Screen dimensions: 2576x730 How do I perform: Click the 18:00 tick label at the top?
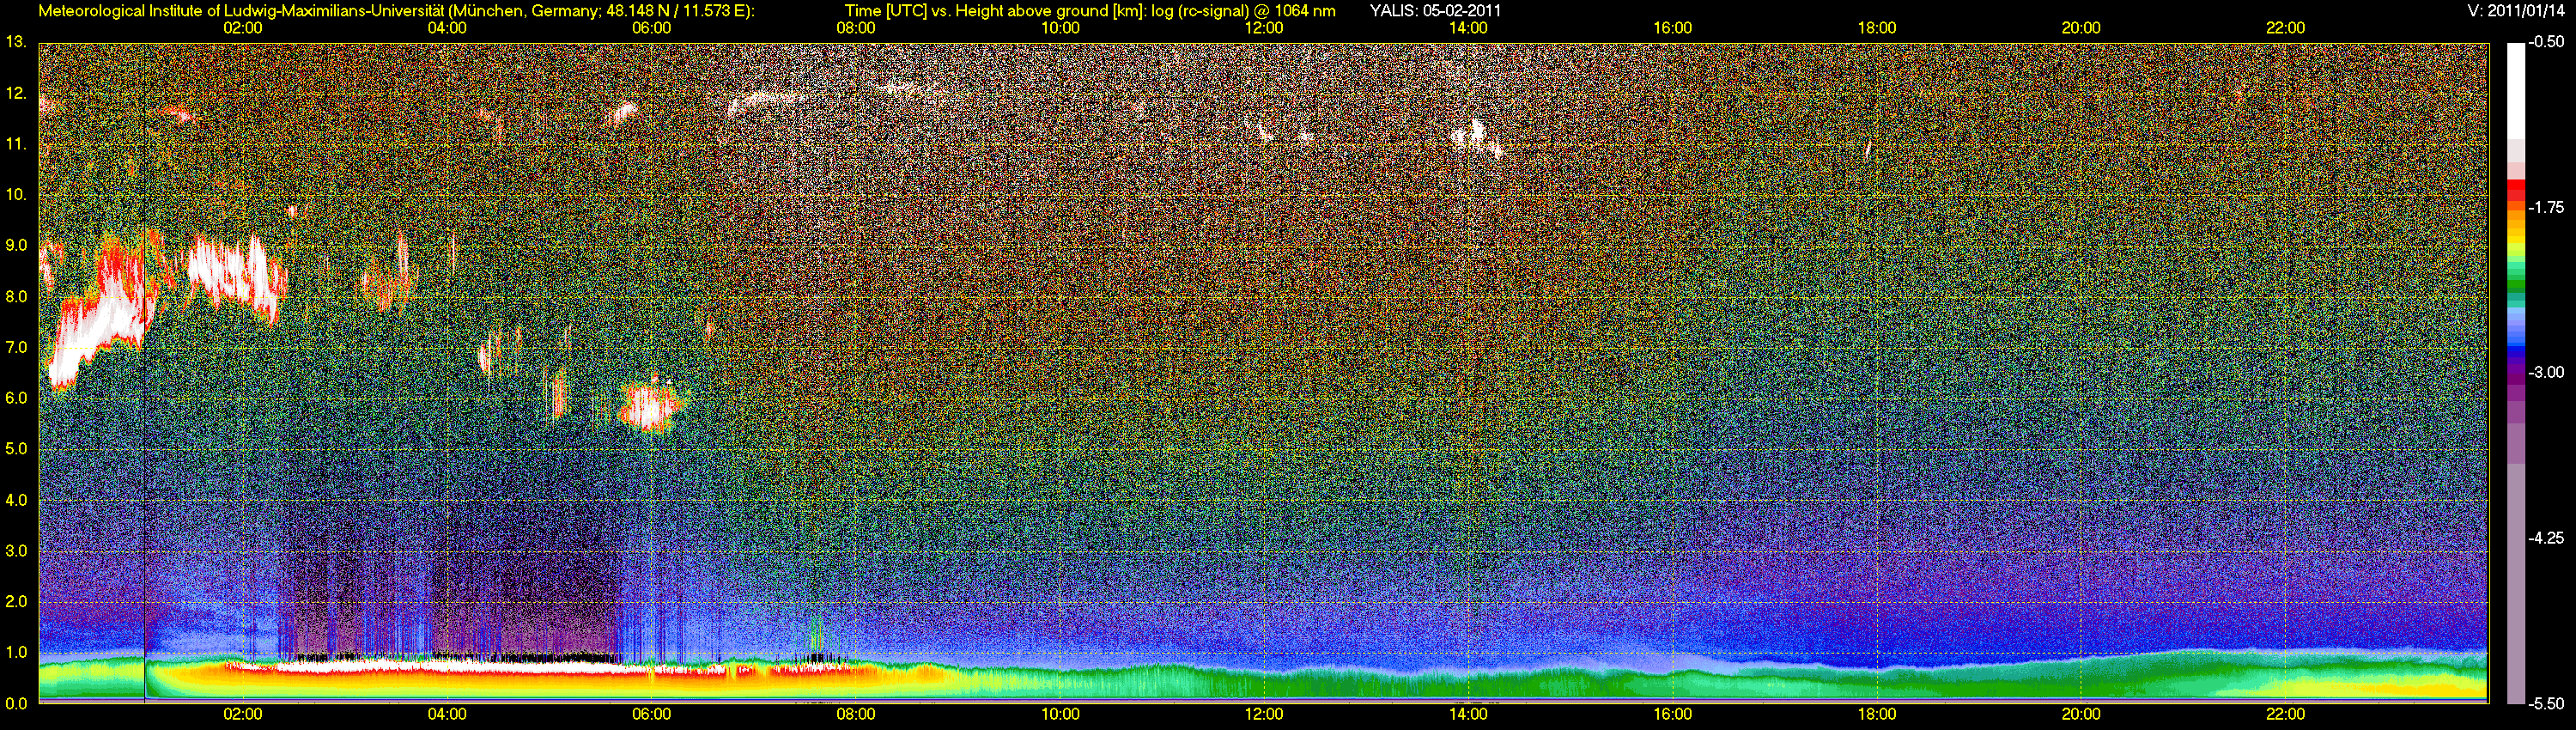tap(1876, 28)
